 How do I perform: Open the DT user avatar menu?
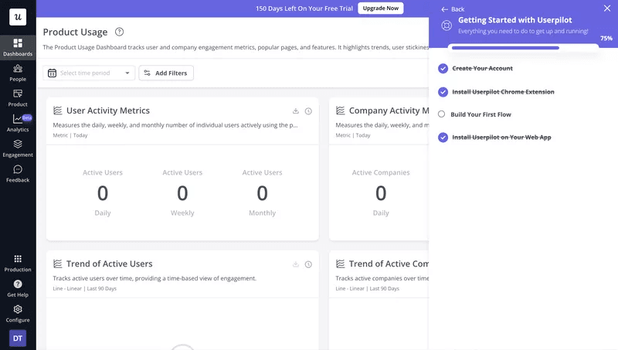click(18, 338)
